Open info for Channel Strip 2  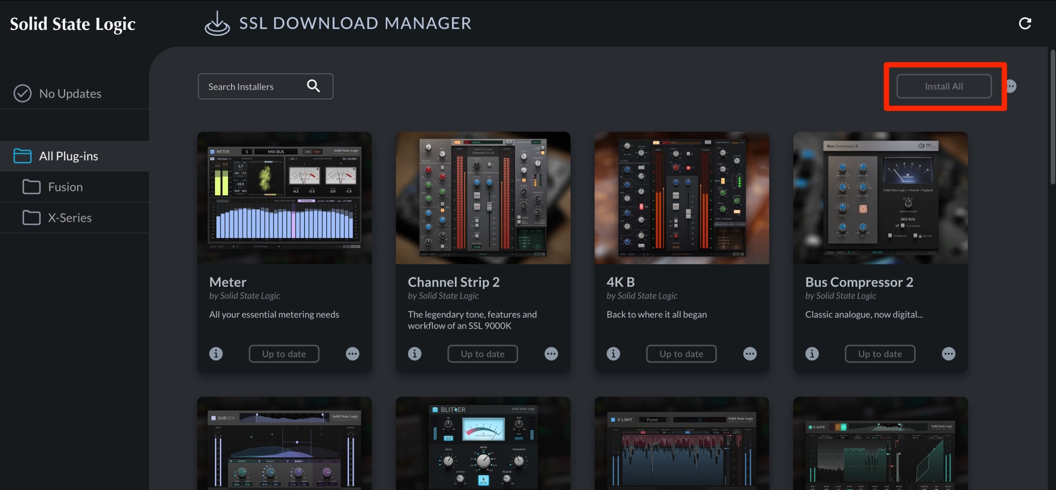pyautogui.click(x=415, y=353)
